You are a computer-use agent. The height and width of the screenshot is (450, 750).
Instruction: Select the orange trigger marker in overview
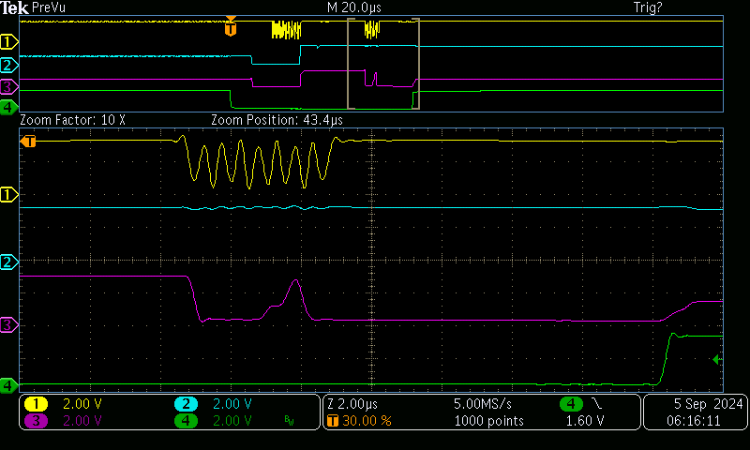coord(231,27)
